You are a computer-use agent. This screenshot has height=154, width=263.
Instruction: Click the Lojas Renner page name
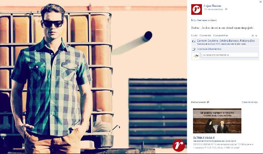click(213, 6)
